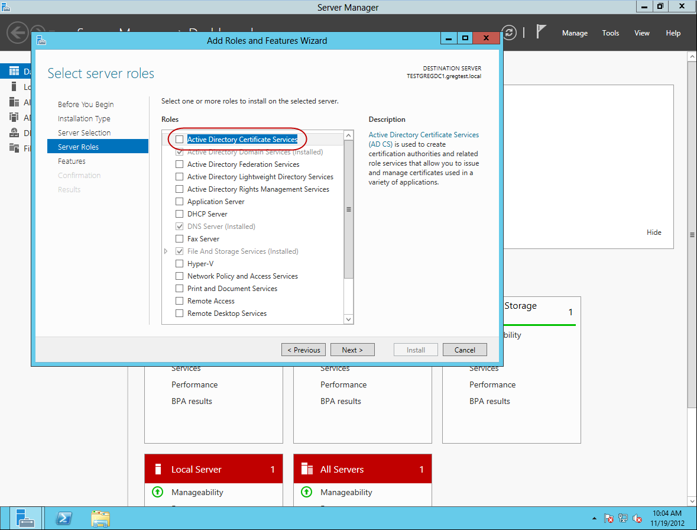This screenshot has width=697, height=530.
Task: Tick the Remote Access checkbox
Action: [180, 301]
